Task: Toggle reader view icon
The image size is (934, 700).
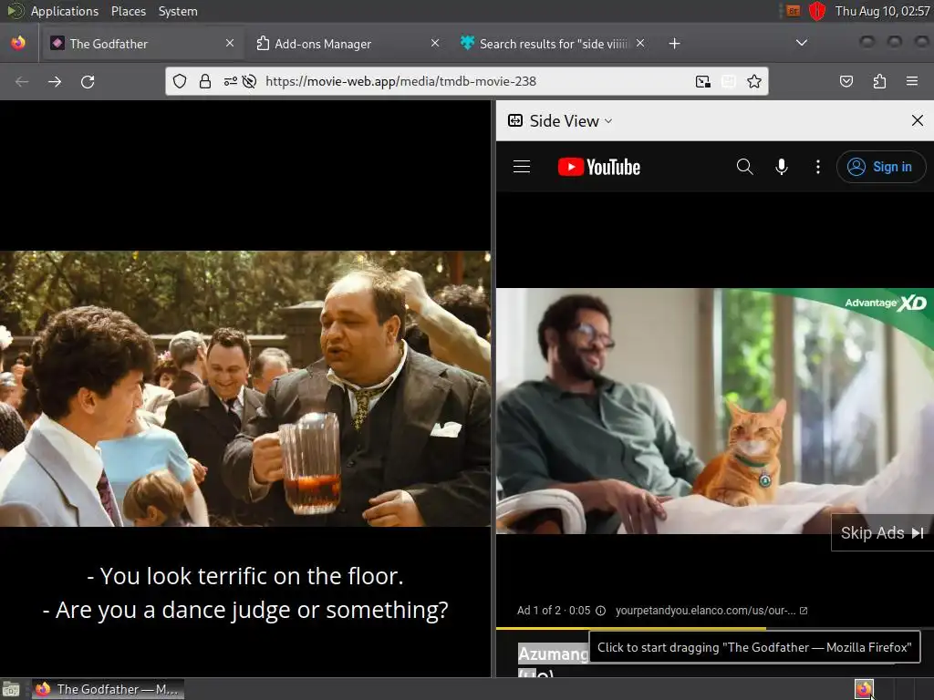Action: coord(729,81)
